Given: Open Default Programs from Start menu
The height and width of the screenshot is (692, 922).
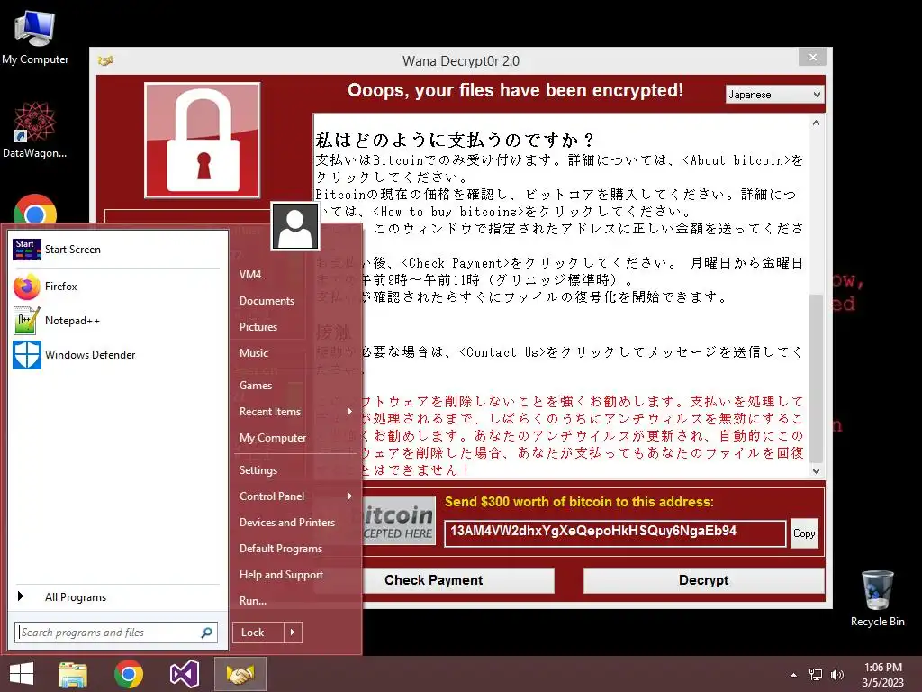Looking at the screenshot, I should (x=281, y=549).
